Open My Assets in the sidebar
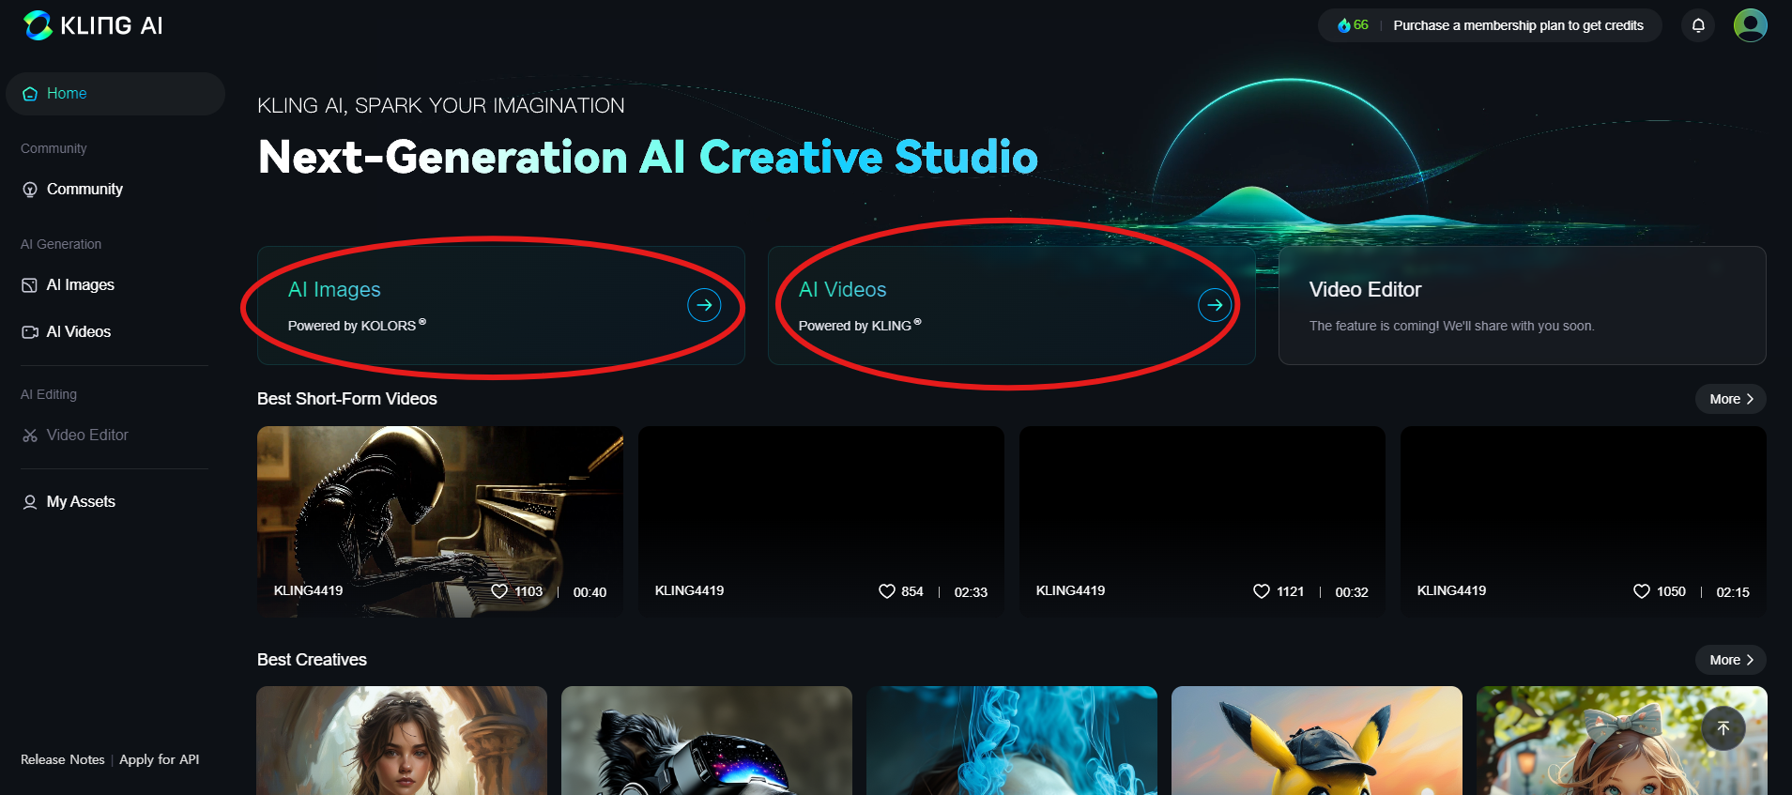 [x=115, y=502]
